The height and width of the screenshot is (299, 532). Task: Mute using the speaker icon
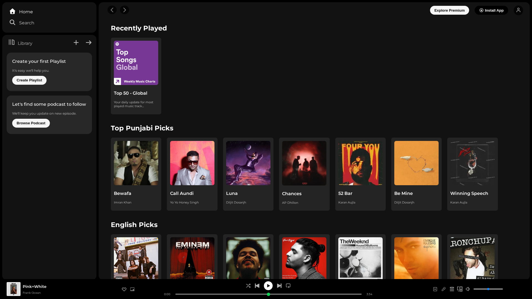pos(468,289)
